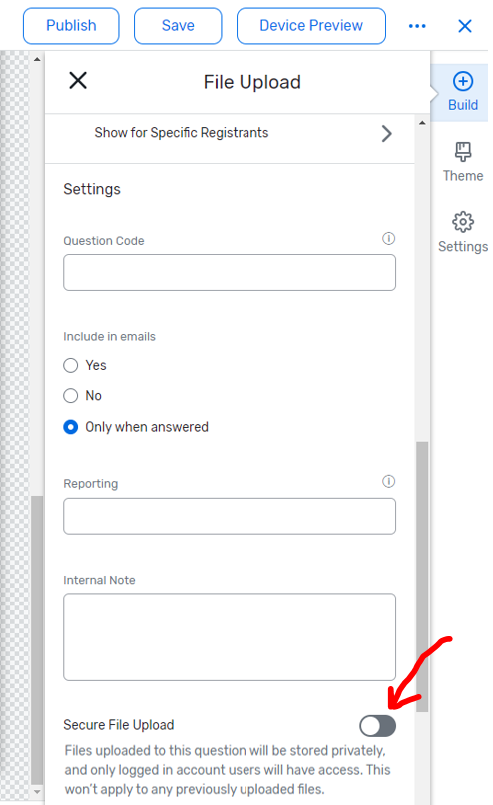Click the inner panel scroll up arrow
Image resolution: width=493 pixels, height=805 pixels.
[422, 123]
